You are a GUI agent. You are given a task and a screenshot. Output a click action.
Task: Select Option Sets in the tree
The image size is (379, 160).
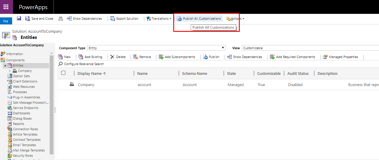[x=21, y=76]
